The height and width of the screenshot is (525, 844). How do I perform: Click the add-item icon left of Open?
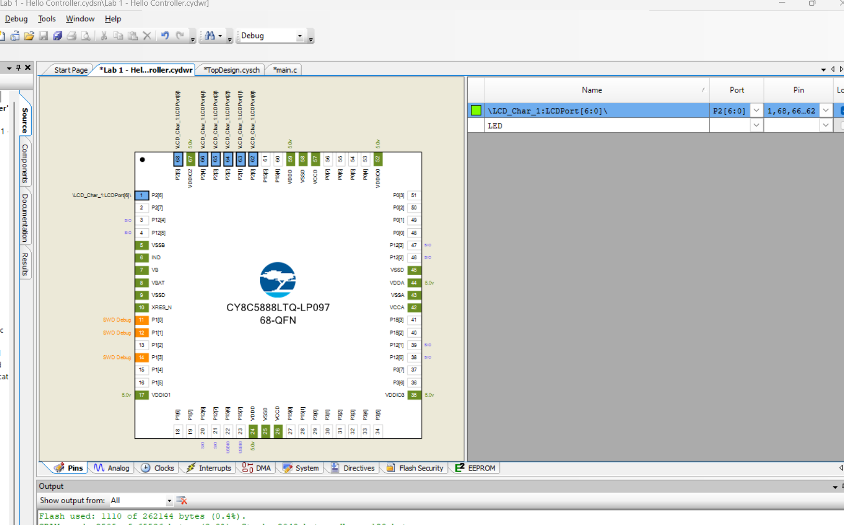click(15, 36)
